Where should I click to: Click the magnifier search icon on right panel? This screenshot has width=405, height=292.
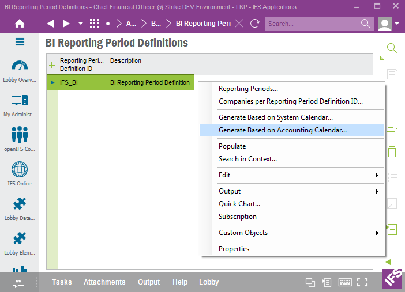pos(392,48)
